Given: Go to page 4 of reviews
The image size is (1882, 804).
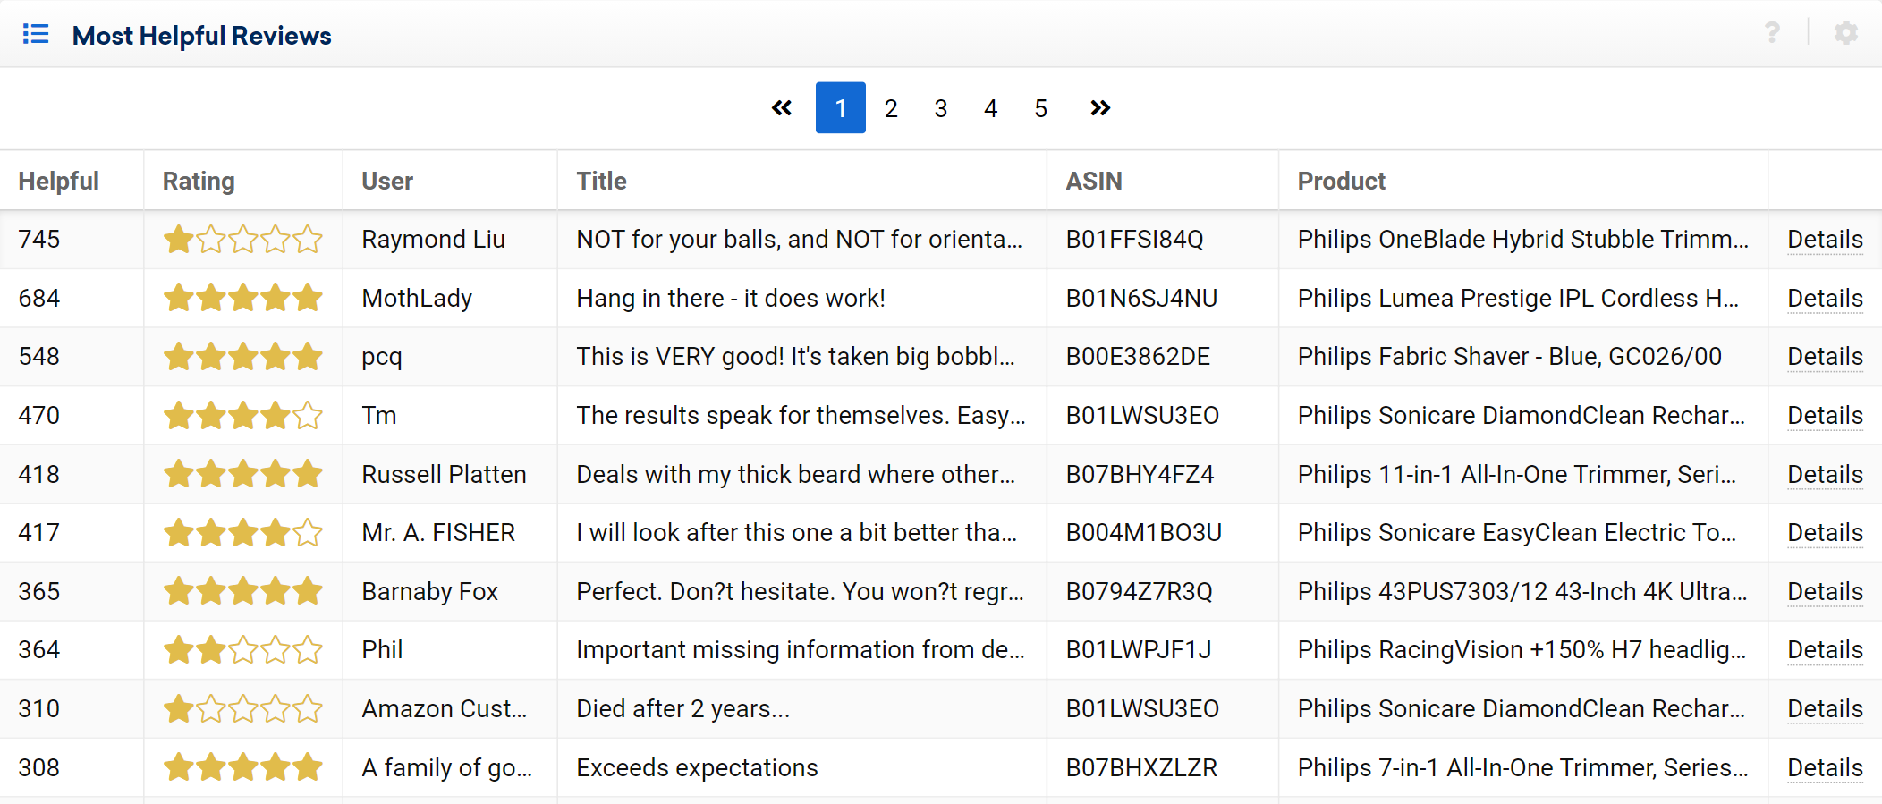Looking at the screenshot, I should 991,108.
